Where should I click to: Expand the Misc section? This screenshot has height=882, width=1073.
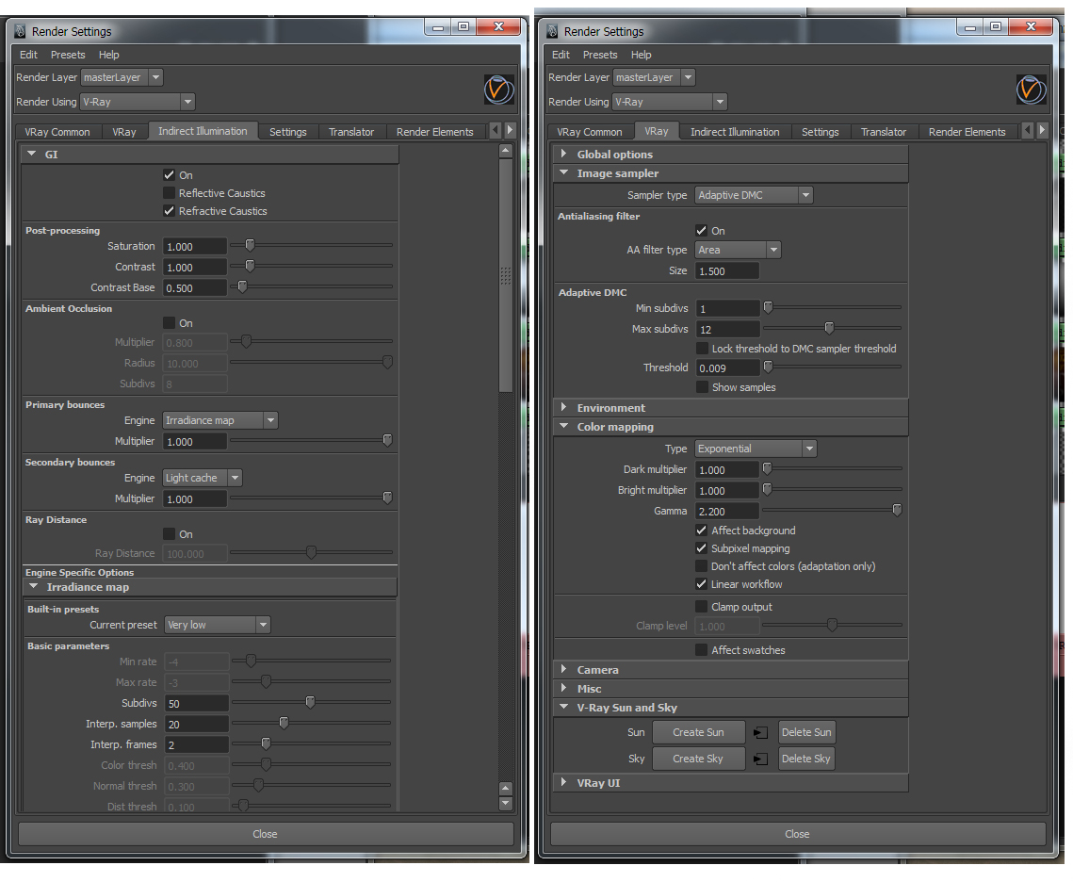[x=730, y=689]
